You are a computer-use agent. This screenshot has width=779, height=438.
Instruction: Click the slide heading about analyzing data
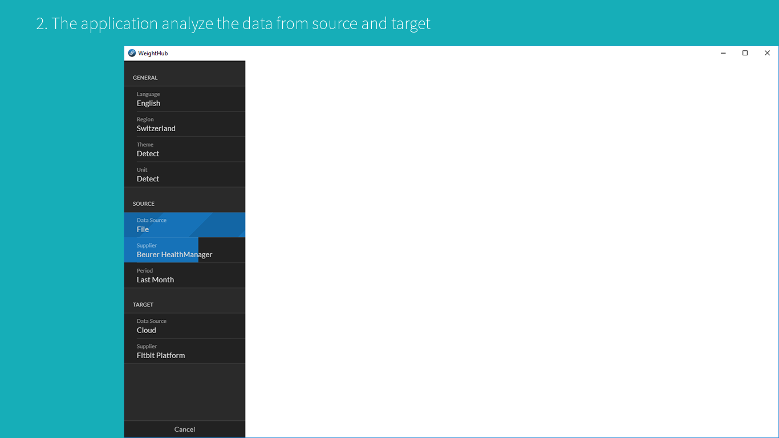233,24
